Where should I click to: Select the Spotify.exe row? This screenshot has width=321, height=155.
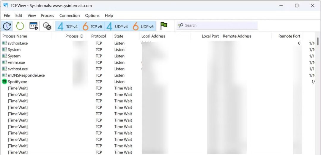click(x=158, y=82)
